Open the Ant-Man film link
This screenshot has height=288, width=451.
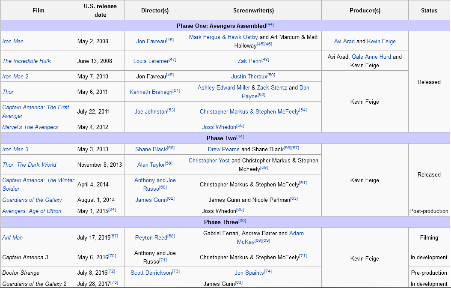12,237
